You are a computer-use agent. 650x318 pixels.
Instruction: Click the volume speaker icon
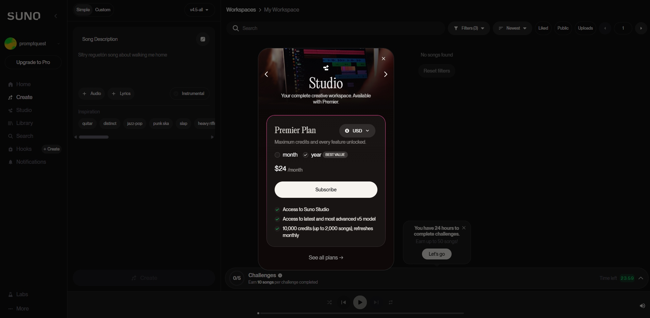[642, 306]
